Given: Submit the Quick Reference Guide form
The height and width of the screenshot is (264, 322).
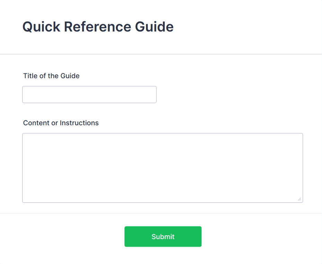Looking at the screenshot, I should (x=163, y=237).
